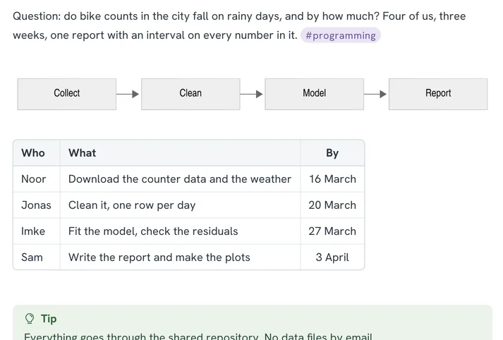Viewport: 503px width, 340px height.
Task: Click the 'Question: do bike counts' paragraph
Action: click(x=239, y=25)
